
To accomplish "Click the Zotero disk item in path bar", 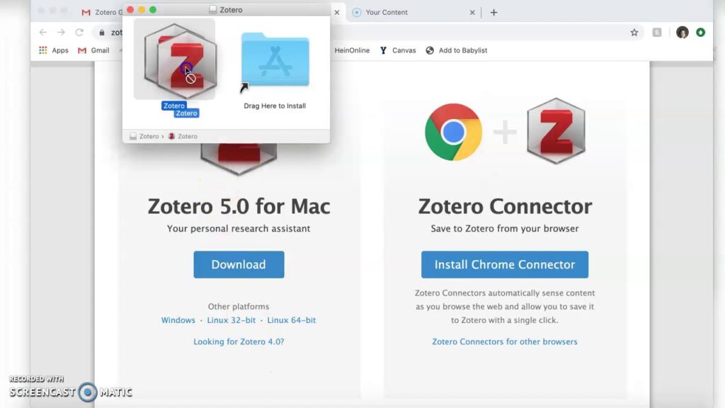I will click(144, 137).
